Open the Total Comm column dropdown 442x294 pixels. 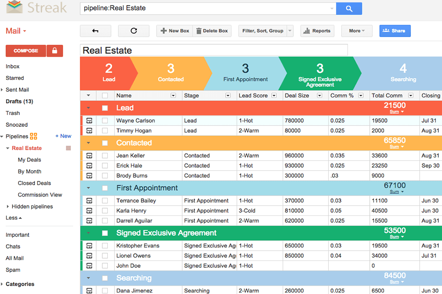click(x=411, y=96)
